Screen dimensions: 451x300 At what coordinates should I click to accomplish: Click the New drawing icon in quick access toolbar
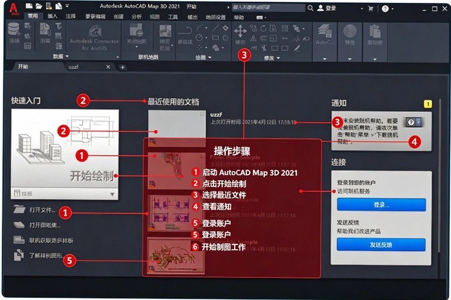pos(29,6)
